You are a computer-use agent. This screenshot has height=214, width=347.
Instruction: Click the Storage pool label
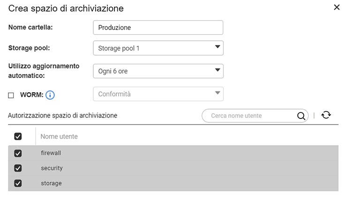point(29,48)
